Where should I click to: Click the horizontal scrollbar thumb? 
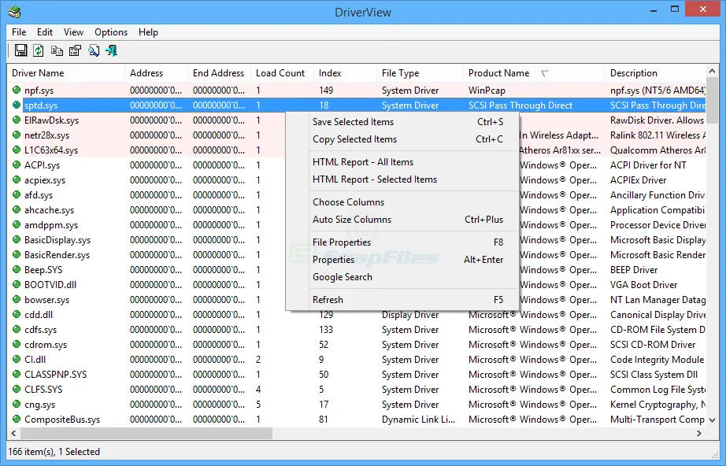pyautogui.click(x=146, y=434)
